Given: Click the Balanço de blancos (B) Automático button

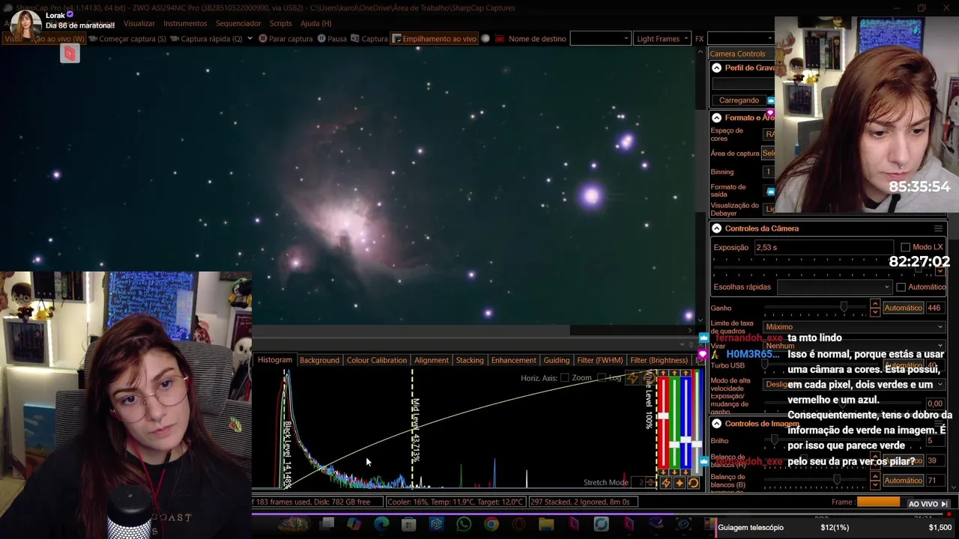Looking at the screenshot, I should coord(903,481).
